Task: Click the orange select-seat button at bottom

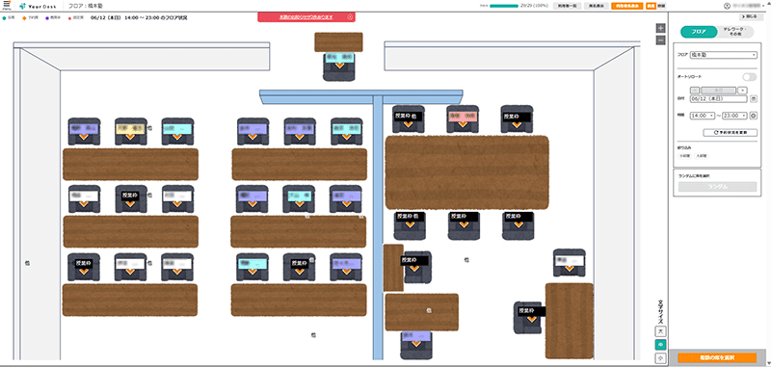Action: pyautogui.click(x=717, y=357)
